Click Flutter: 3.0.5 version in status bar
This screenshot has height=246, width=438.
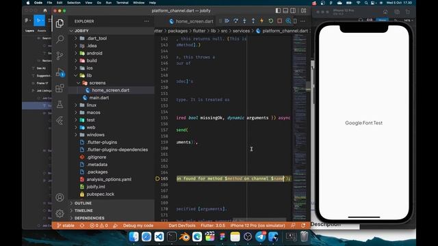click(x=213, y=225)
